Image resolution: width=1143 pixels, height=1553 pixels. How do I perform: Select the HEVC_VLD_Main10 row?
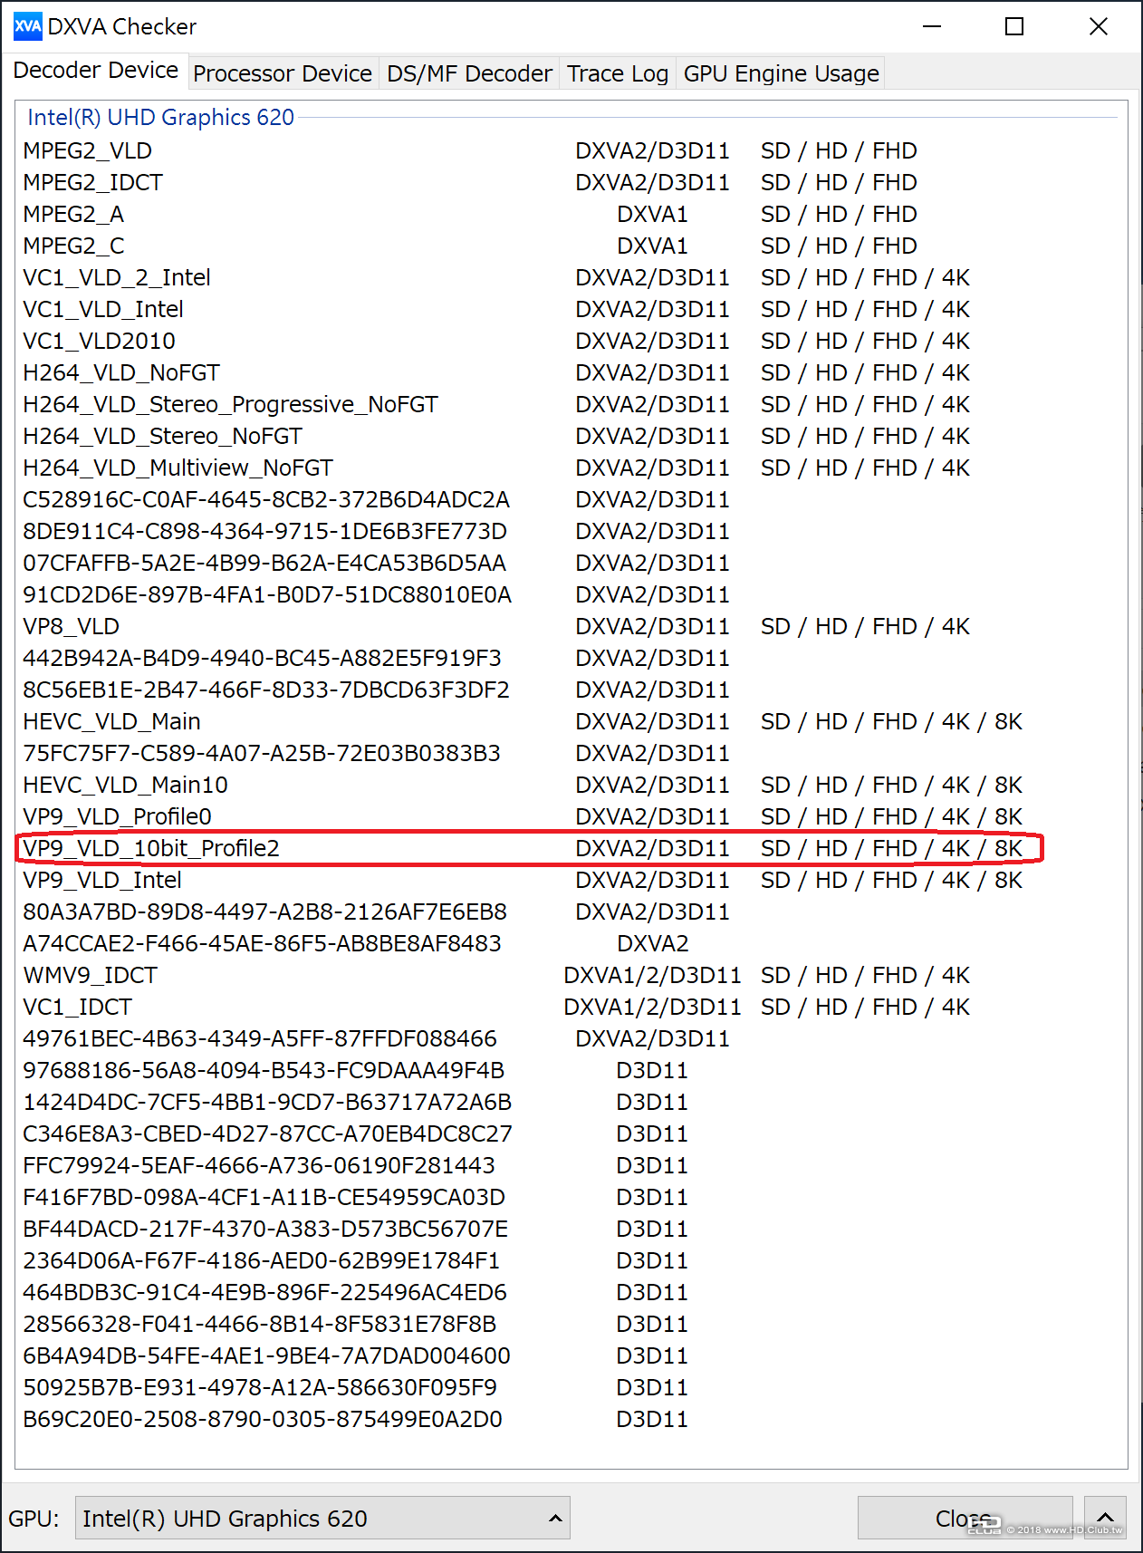(x=571, y=785)
